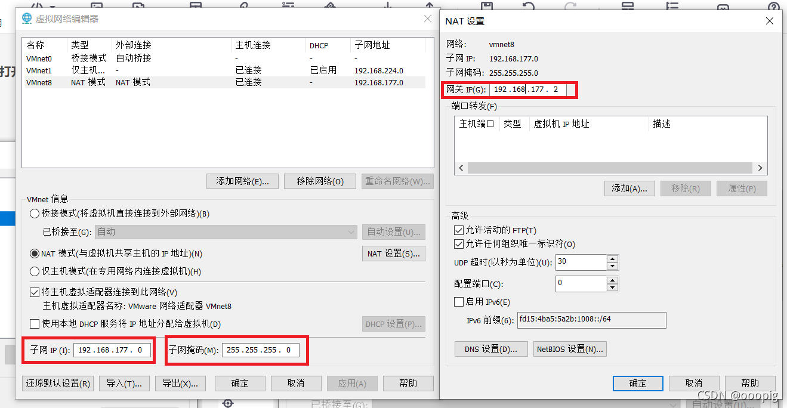Click 帮助 in NAT 设置 dialog
The width and height of the screenshot is (787, 408).
pyautogui.click(x=750, y=383)
